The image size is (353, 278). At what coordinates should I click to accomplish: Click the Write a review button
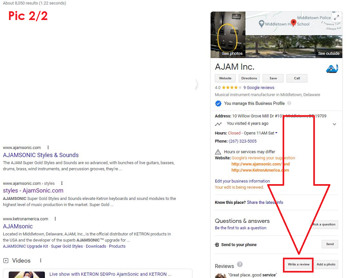[298, 264]
